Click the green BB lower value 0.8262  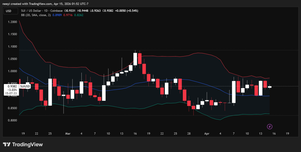coord(79,15)
